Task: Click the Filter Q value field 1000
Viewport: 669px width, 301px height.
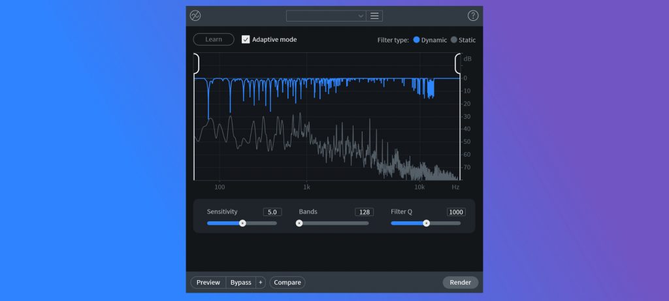Action: click(x=456, y=212)
